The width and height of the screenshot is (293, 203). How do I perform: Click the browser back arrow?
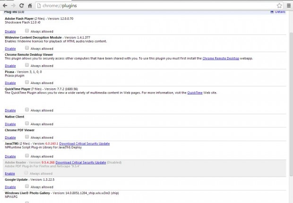click(x=5, y=6)
